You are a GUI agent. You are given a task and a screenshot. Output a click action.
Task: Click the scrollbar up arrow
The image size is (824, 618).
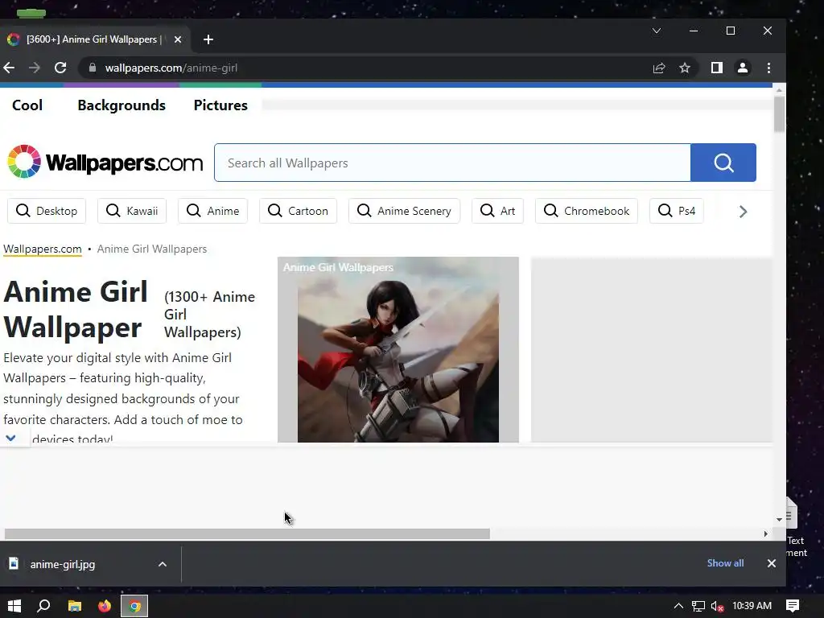click(779, 91)
